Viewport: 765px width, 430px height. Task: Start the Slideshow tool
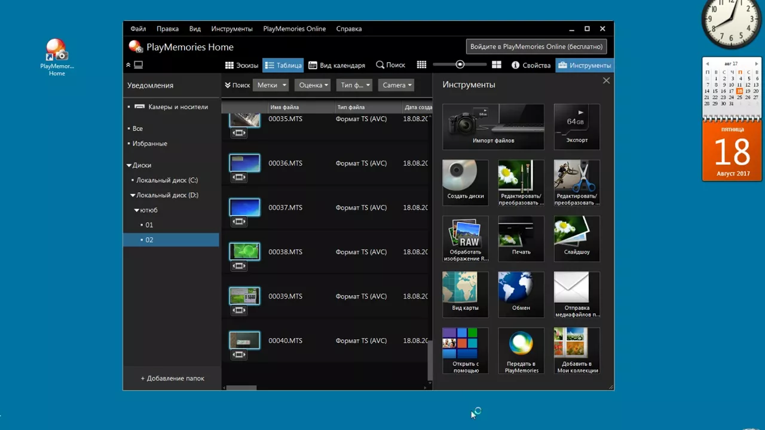577,239
